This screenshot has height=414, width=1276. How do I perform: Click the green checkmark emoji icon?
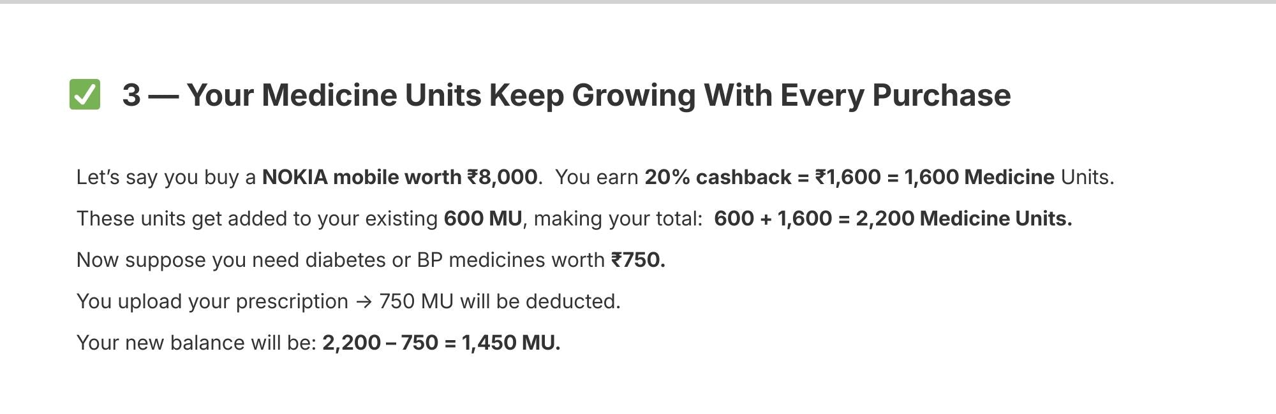pyautogui.click(x=85, y=95)
